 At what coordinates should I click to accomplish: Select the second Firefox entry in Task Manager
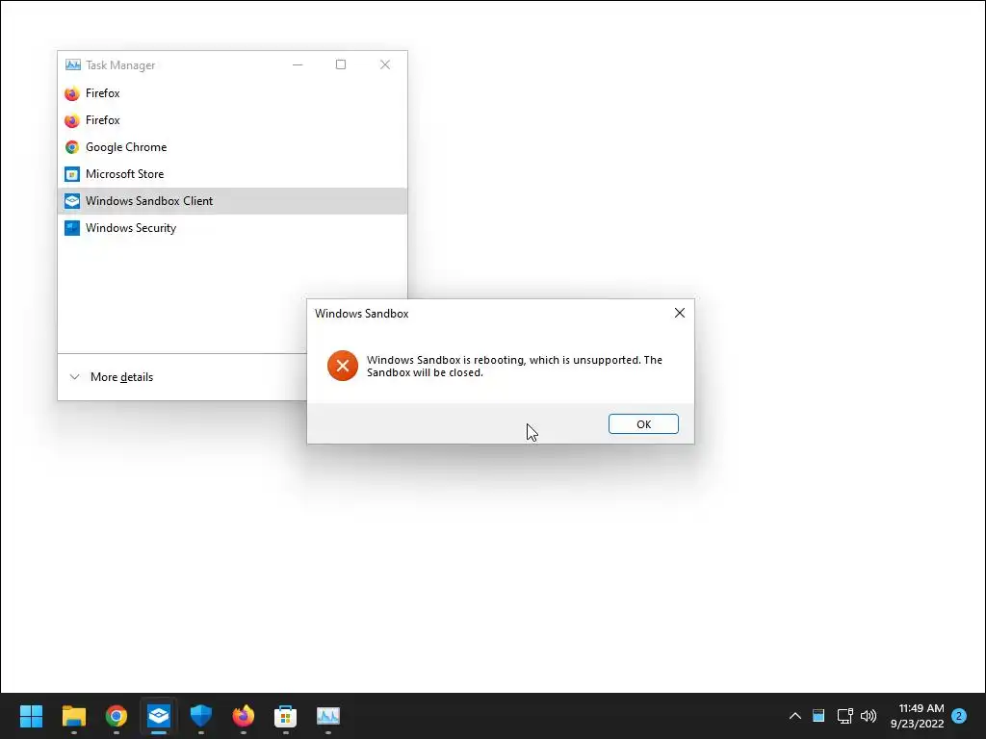[232, 120]
